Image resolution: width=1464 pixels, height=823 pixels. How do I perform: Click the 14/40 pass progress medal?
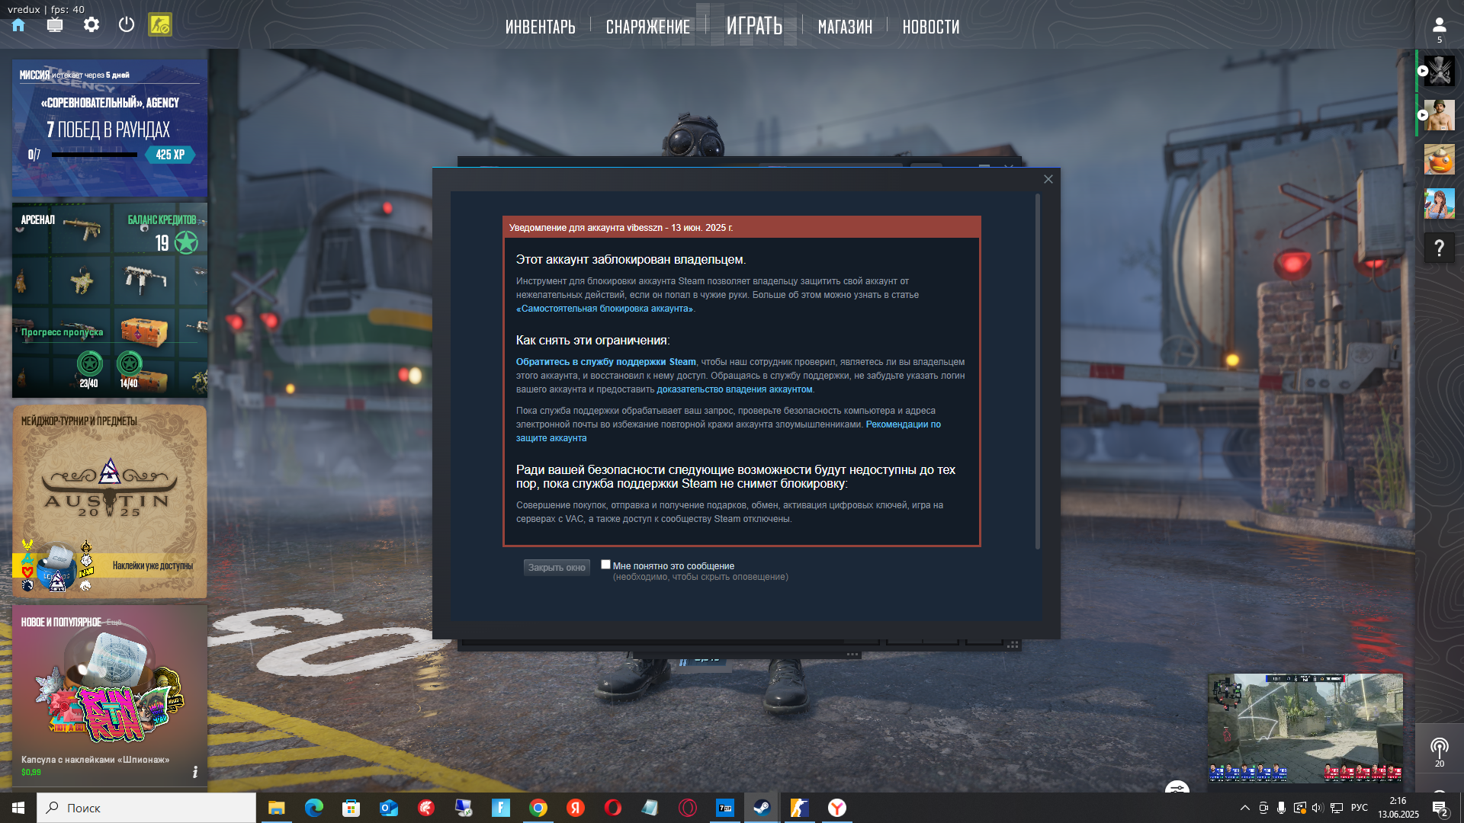[130, 363]
